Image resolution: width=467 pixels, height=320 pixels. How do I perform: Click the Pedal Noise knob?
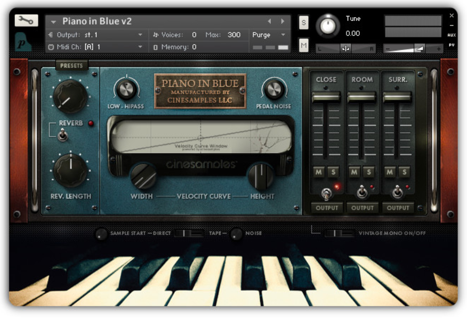coord(275,89)
